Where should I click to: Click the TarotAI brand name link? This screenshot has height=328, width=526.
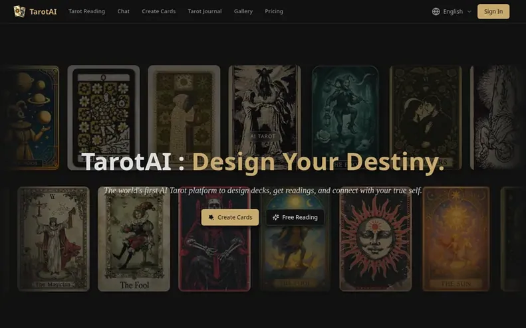43,12
